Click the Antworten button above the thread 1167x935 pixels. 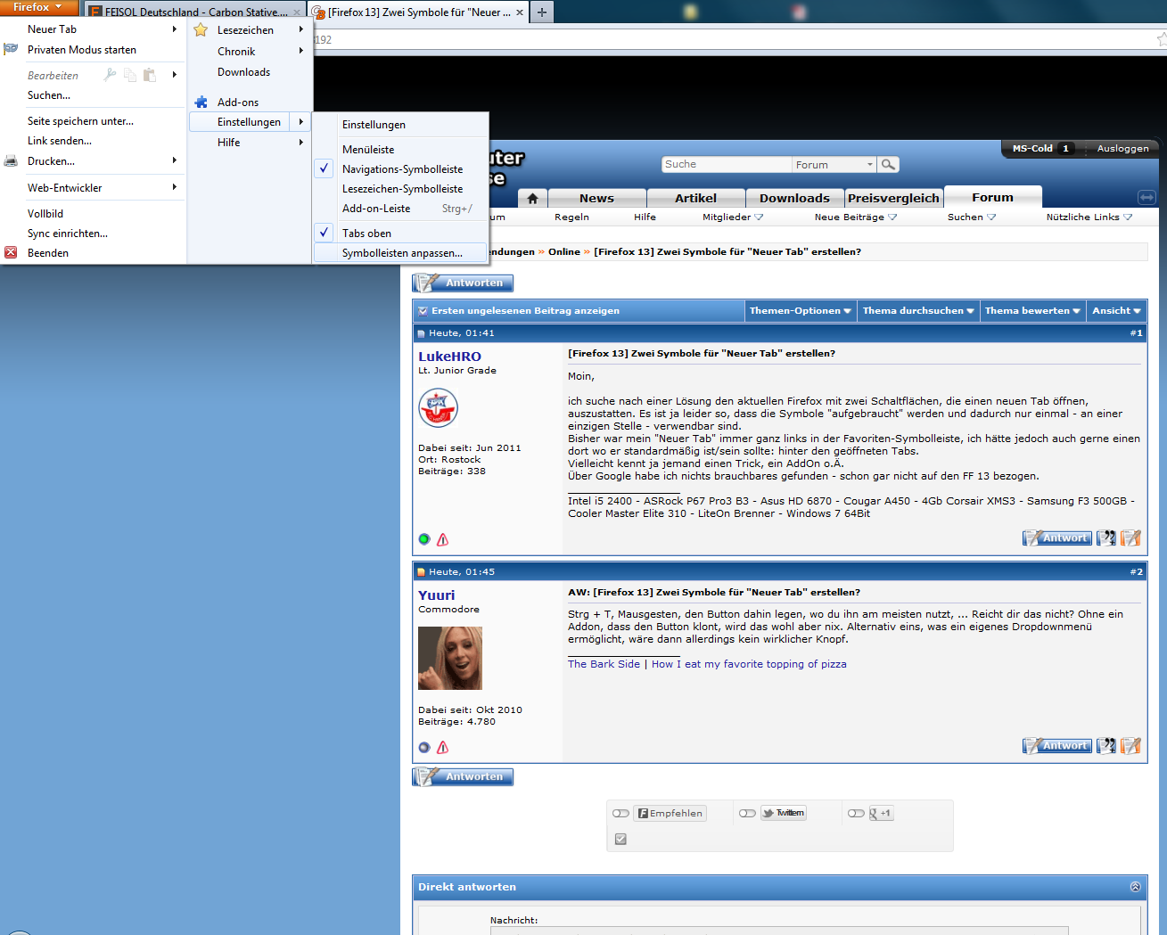click(x=463, y=283)
